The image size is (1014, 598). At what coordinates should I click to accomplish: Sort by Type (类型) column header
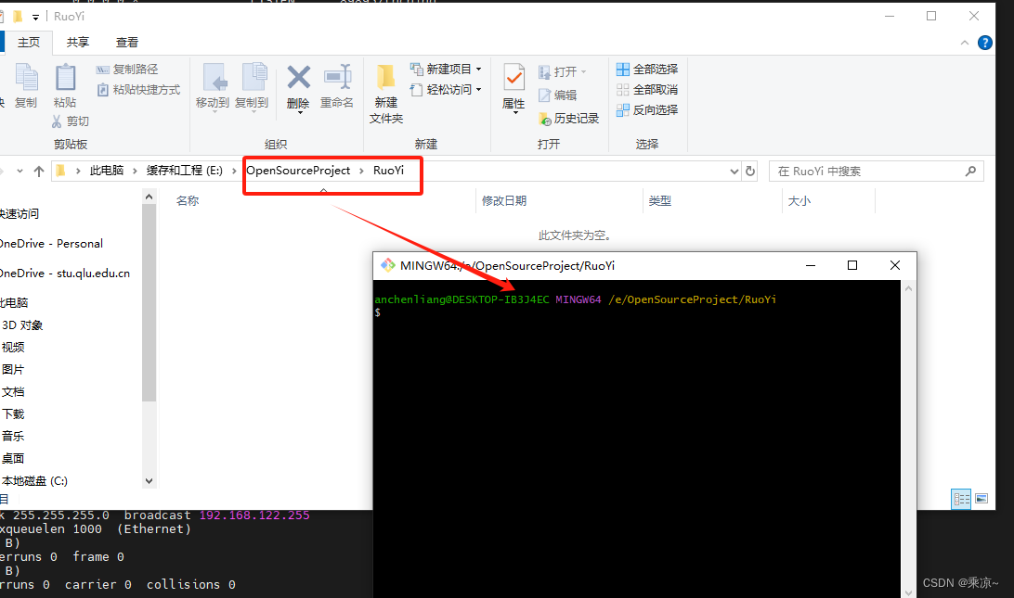coord(659,201)
